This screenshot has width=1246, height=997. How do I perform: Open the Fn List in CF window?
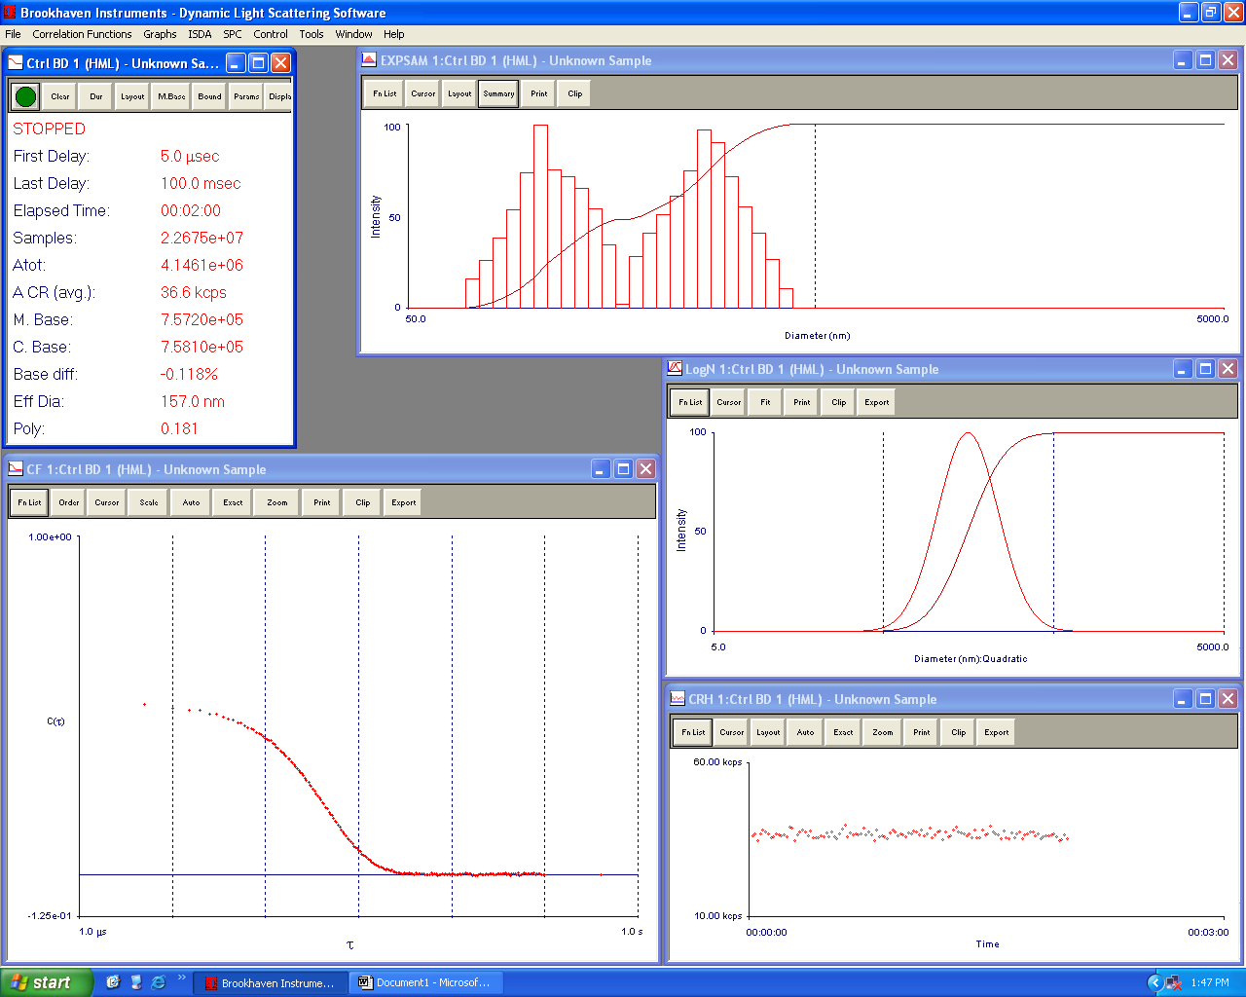pyautogui.click(x=29, y=503)
